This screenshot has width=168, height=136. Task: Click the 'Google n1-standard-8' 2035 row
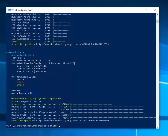(x=41, y=14)
